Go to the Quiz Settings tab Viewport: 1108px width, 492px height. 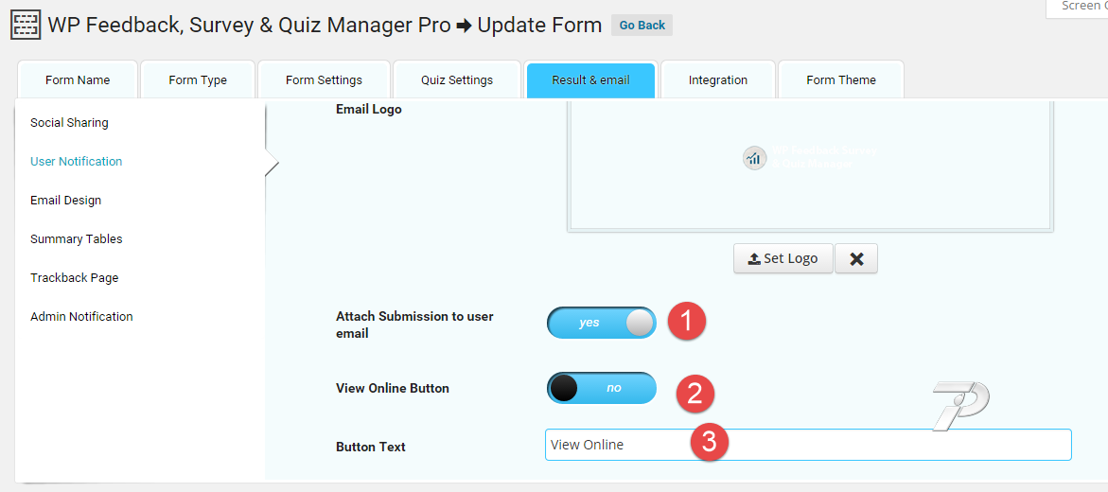click(x=457, y=80)
